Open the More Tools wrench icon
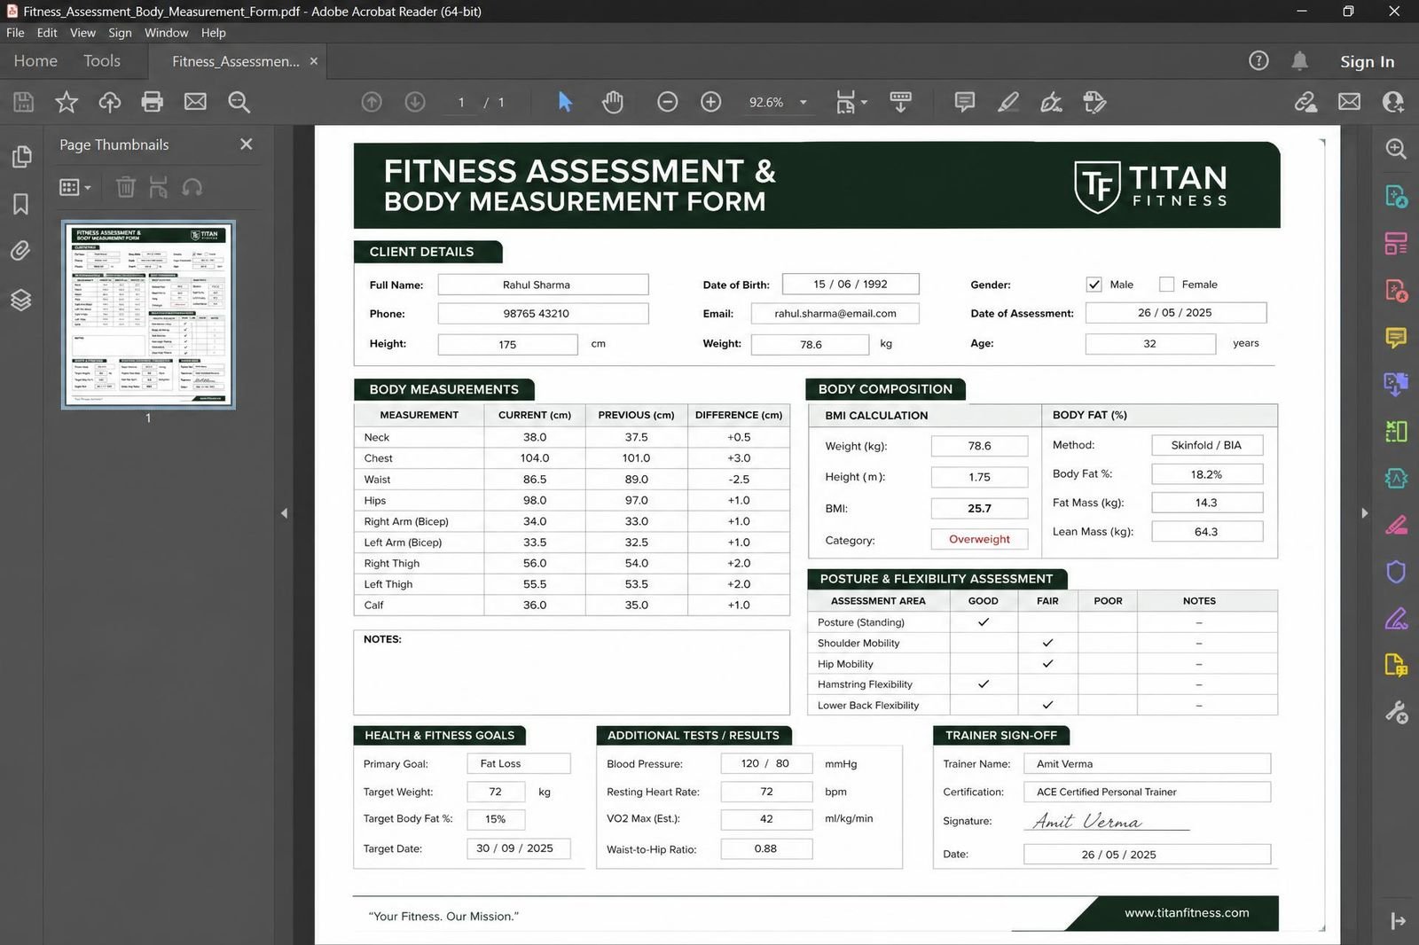 (1396, 712)
